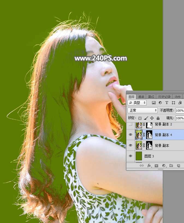
Task: Click the 不透明度 opacity value field
Action: pos(180,111)
